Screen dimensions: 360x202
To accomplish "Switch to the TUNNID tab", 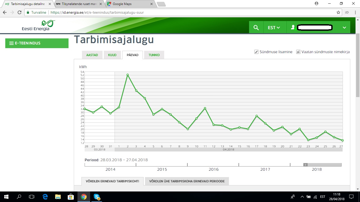I will (154, 55).
